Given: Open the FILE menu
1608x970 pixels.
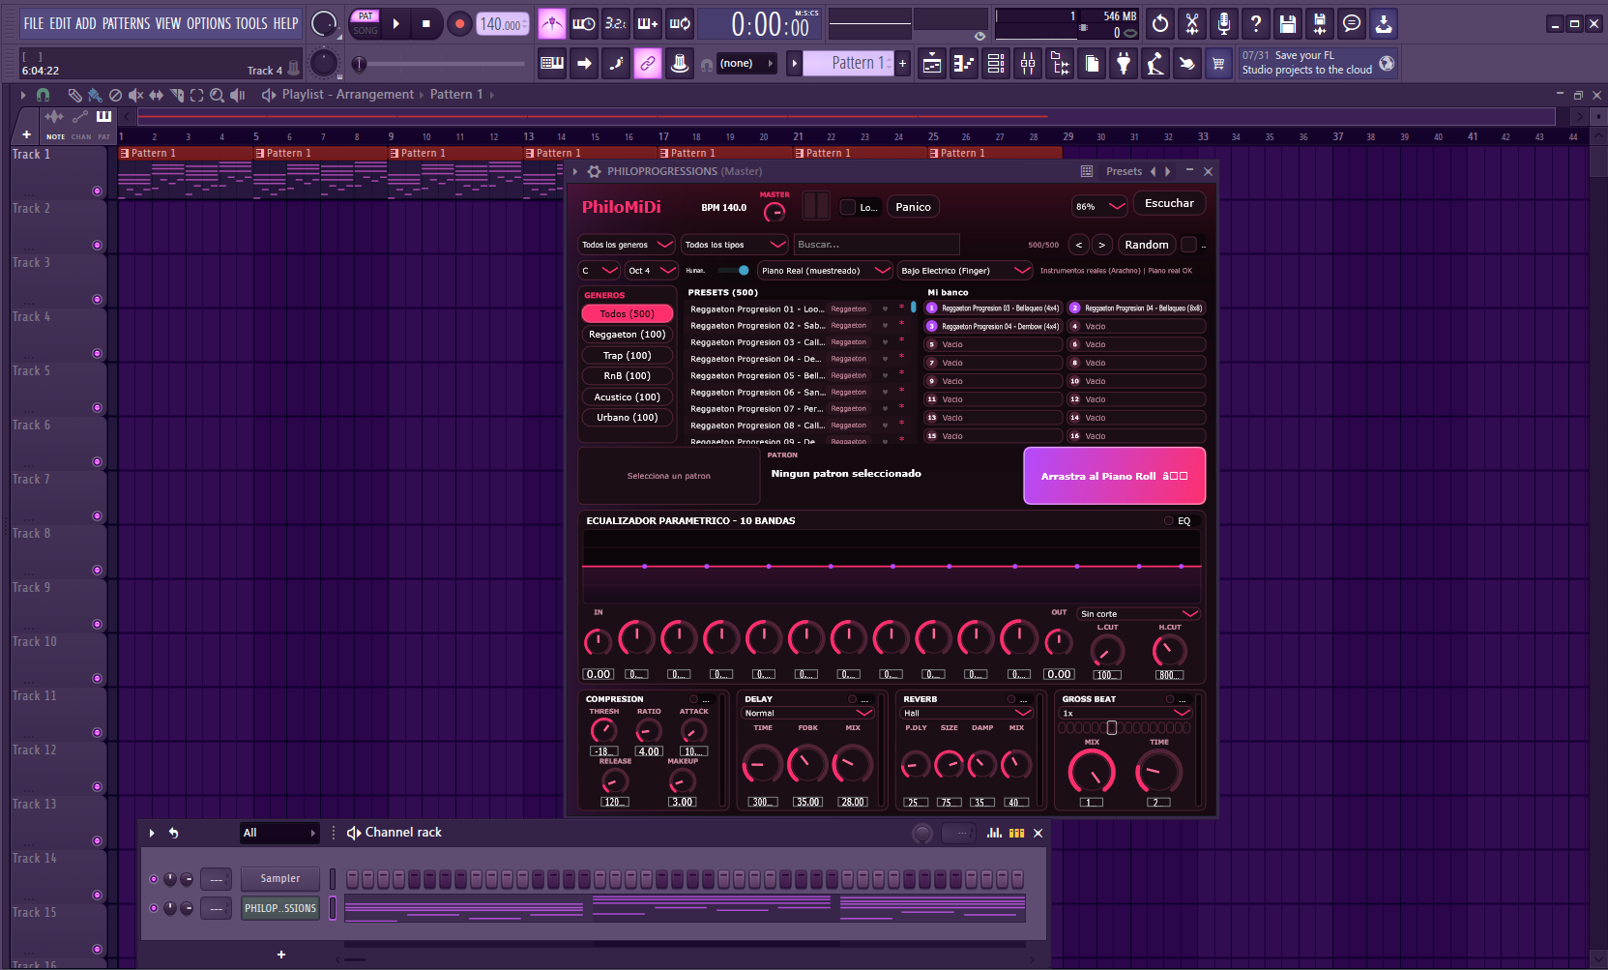Looking at the screenshot, I should tap(34, 23).
